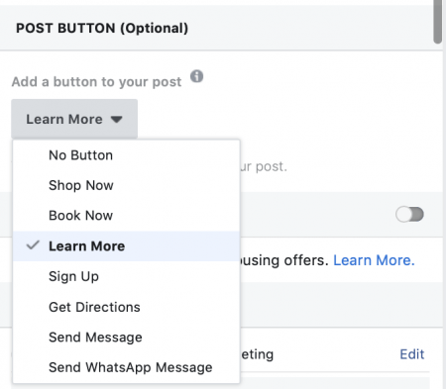Screen dimensions: 446x389
Task: Select Get Directions from the menu
Action: (x=126, y=307)
